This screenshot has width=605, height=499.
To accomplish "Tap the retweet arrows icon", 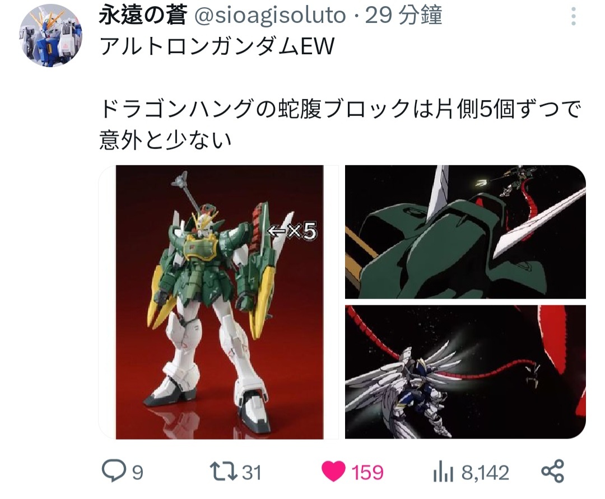I will pyautogui.click(x=223, y=472).
